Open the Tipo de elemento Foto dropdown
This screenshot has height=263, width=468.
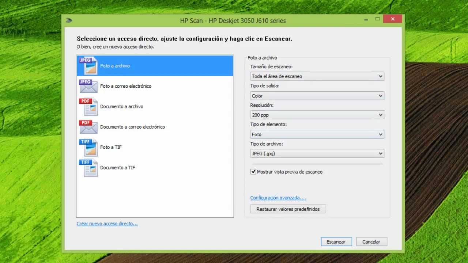coord(317,134)
